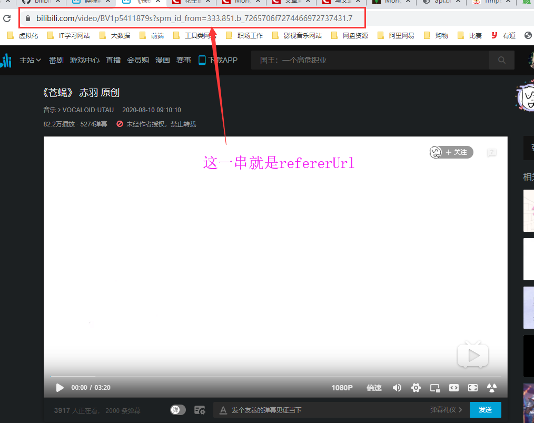Click the 番剧 navigation menu item
534x423 pixels.
pyautogui.click(x=56, y=60)
